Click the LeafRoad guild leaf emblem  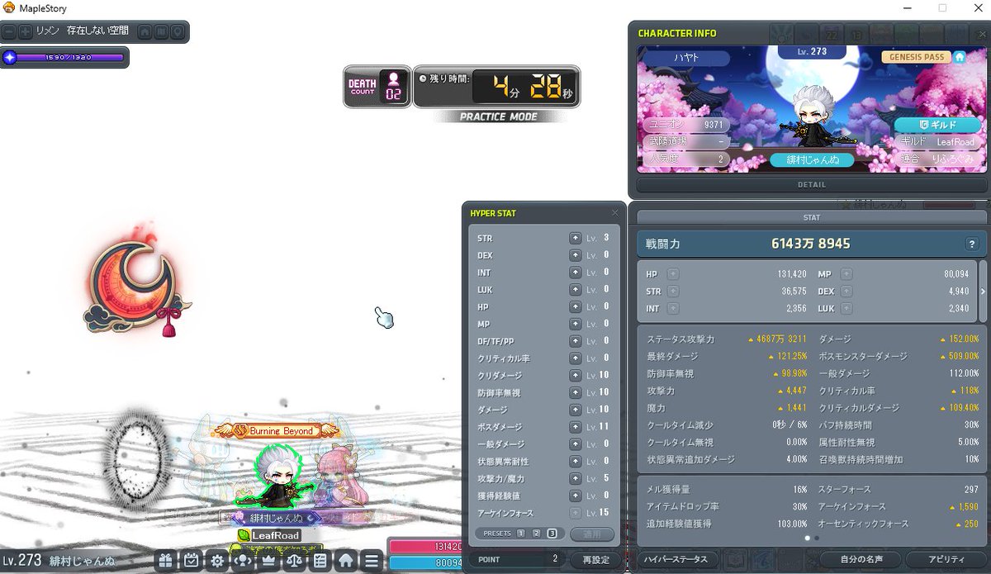click(x=244, y=535)
